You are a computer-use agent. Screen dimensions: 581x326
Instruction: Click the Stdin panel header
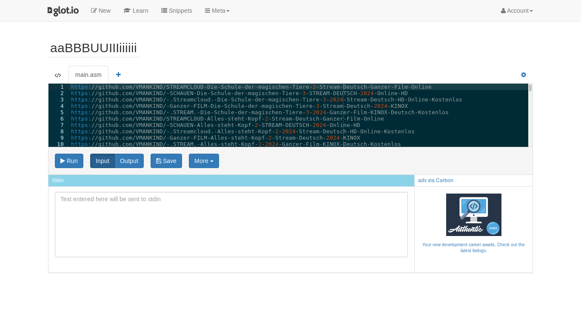[x=231, y=180]
